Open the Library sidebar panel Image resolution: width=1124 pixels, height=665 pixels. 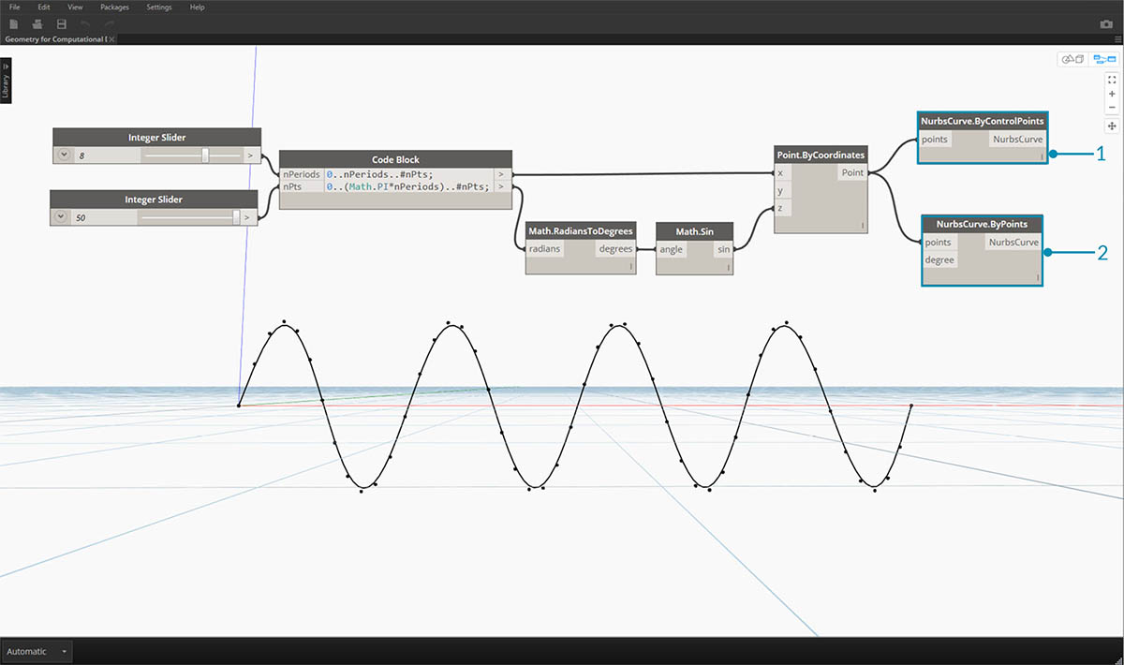[x=6, y=81]
